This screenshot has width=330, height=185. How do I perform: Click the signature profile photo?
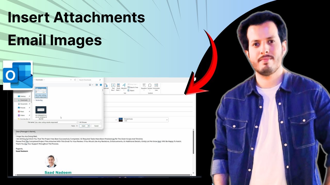pos(51,161)
